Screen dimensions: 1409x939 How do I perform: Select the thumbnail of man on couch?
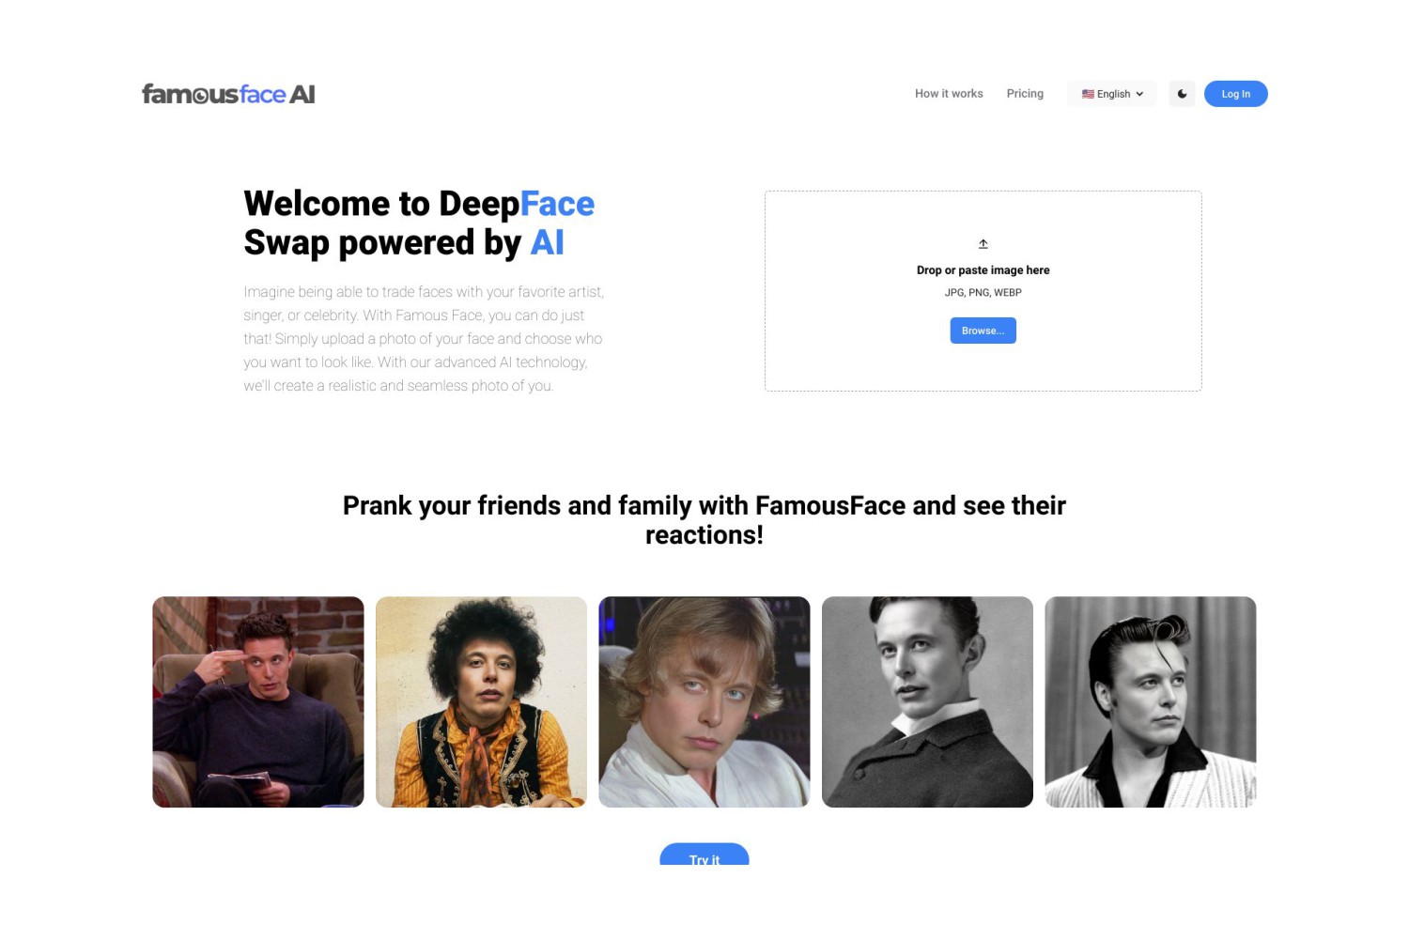258,702
